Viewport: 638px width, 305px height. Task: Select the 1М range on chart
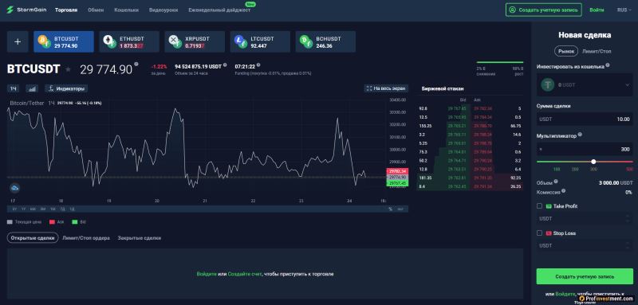(53, 209)
